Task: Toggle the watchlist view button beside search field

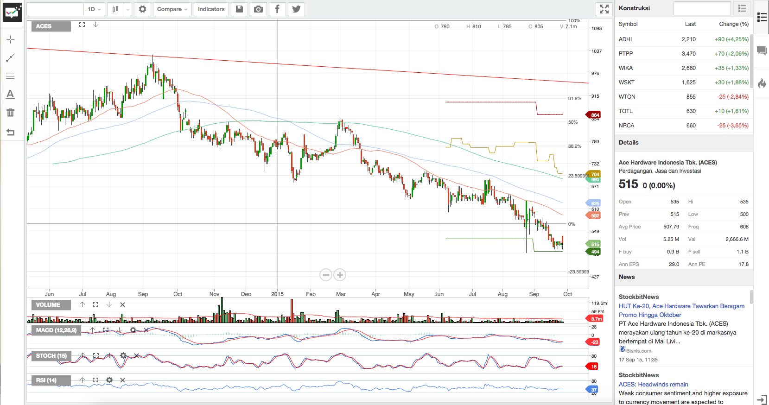Action: 742,8
